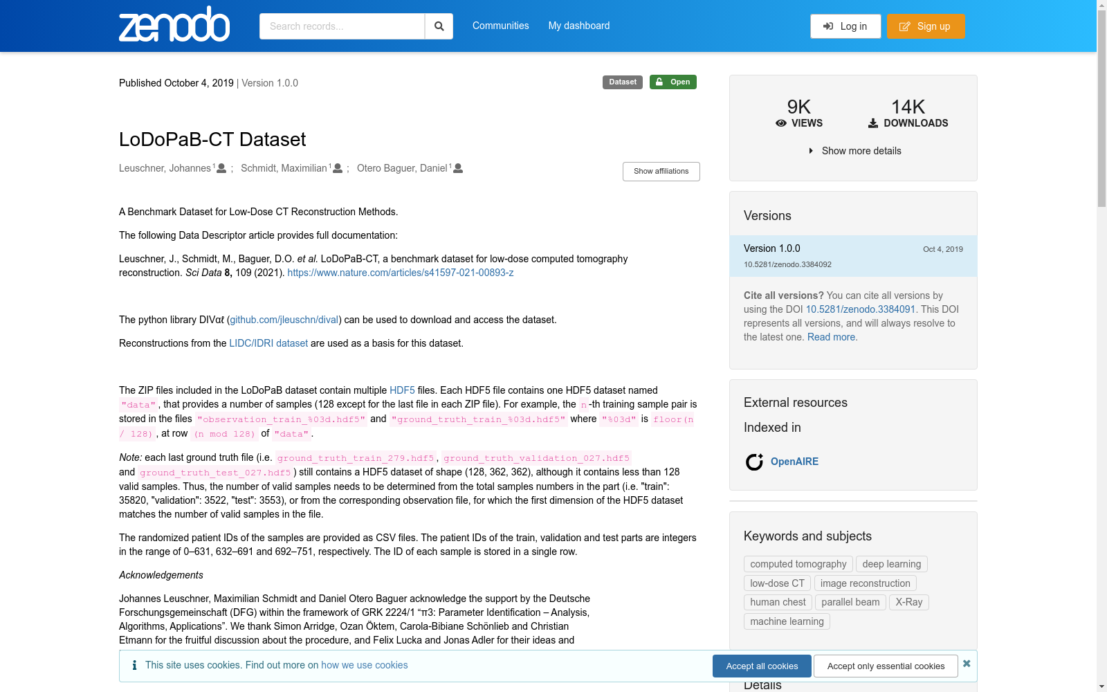Click the info icon in the cookie banner
Viewport: 1107px width, 692px height.
pyautogui.click(x=134, y=665)
